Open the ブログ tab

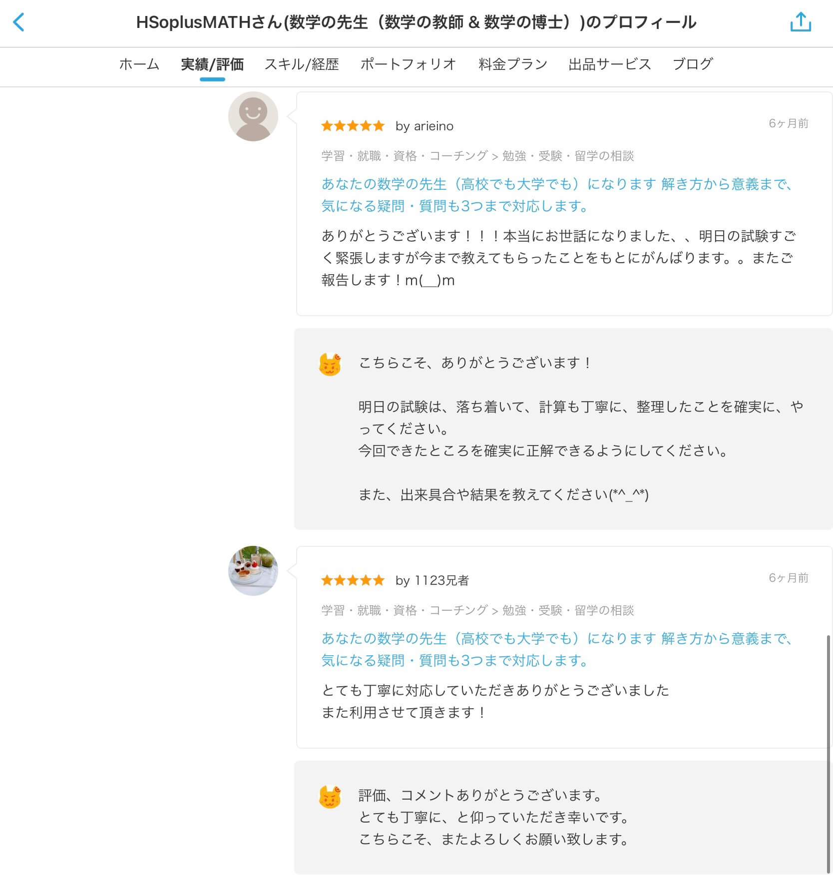(693, 64)
